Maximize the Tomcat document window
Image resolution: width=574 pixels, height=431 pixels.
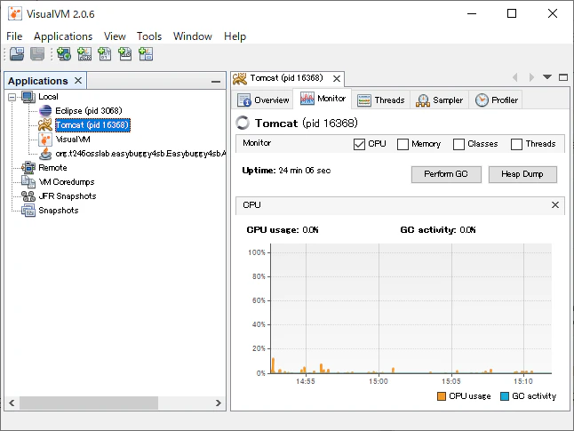(563, 77)
